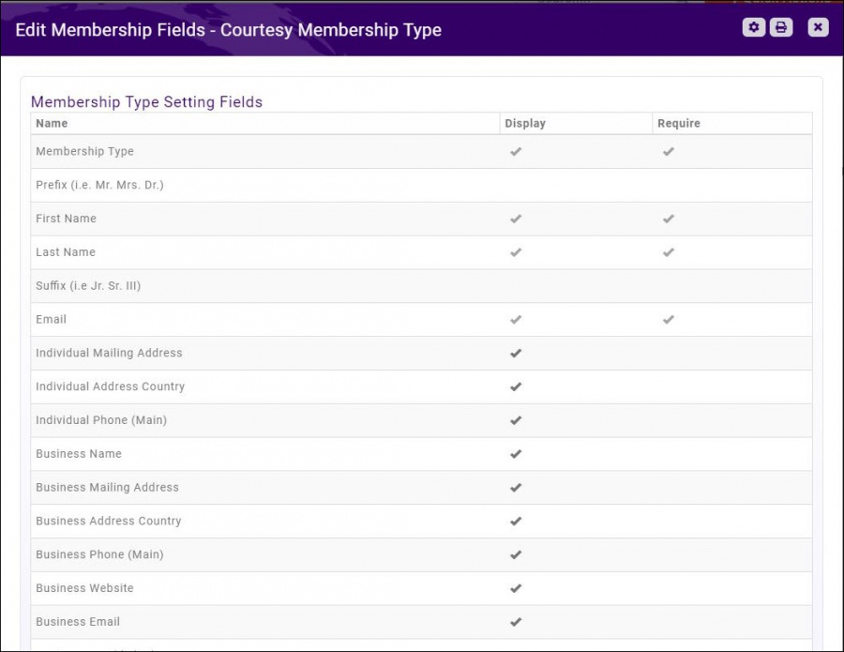This screenshot has height=652, width=844.
Task: Enable Display for Prefix (i.e. Mr. Mrs. Dr.)
Action: [515, 185]
